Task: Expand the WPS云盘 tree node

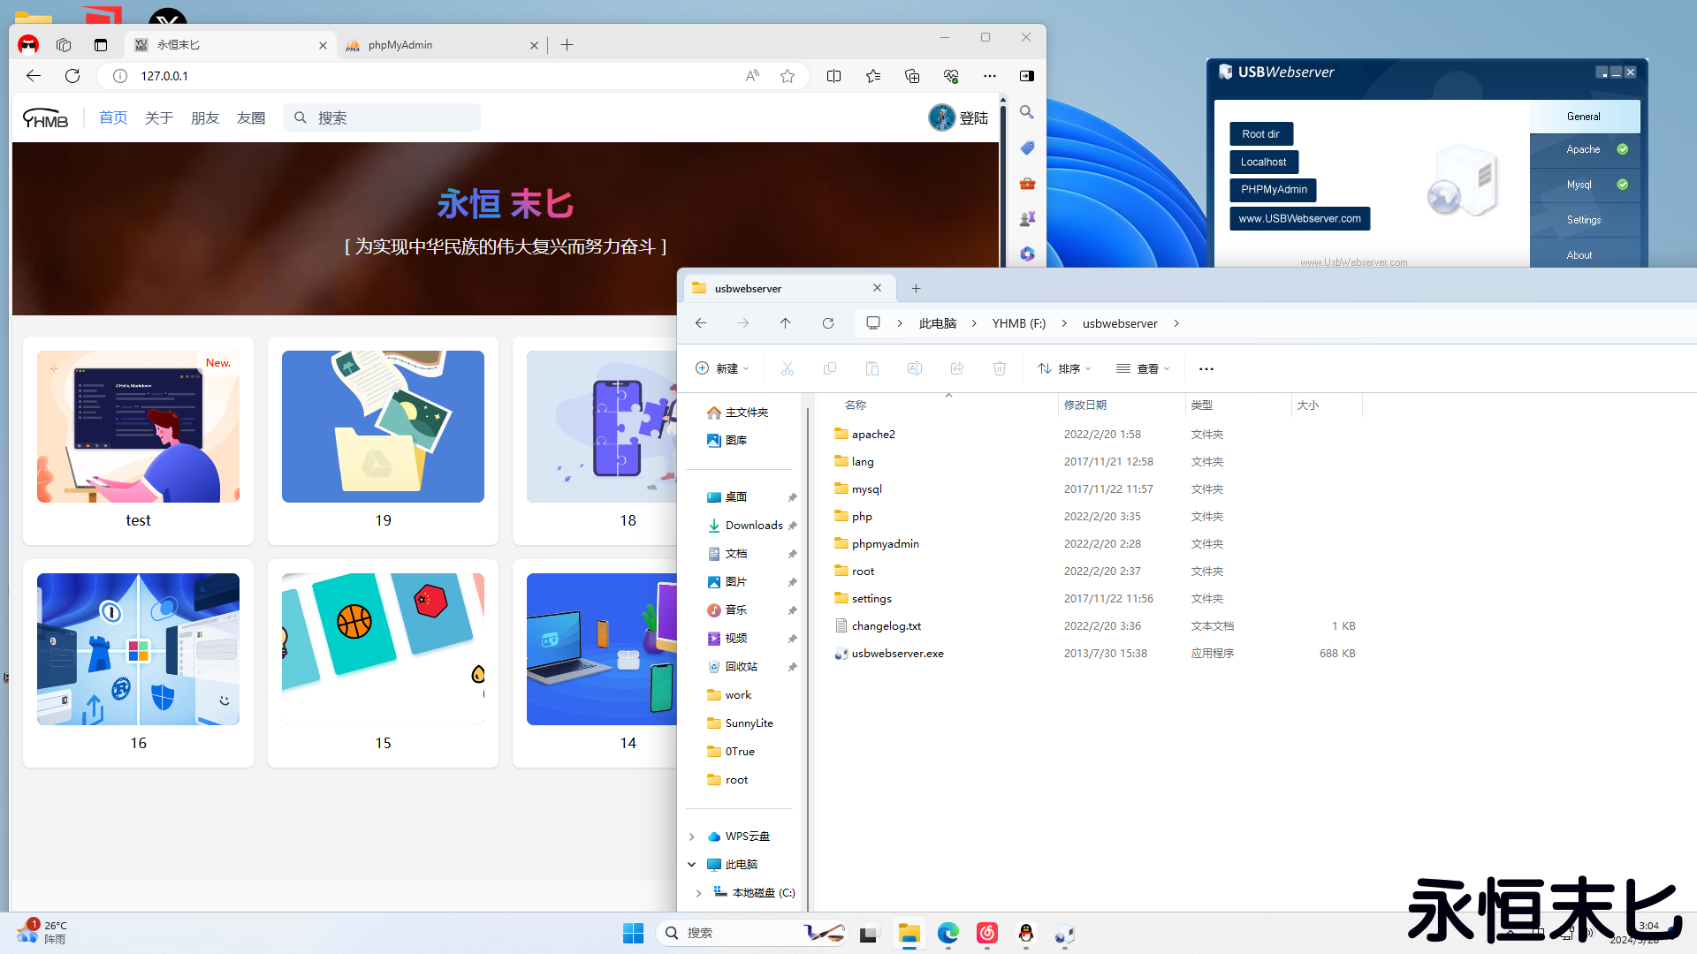Action: [x=692, y=837]
